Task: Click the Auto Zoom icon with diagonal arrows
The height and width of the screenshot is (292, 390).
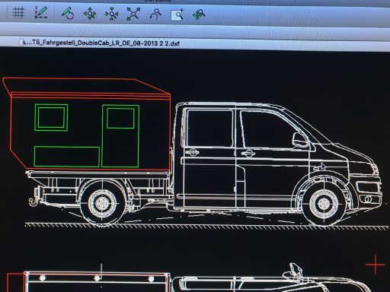Action: pos(133,14)
